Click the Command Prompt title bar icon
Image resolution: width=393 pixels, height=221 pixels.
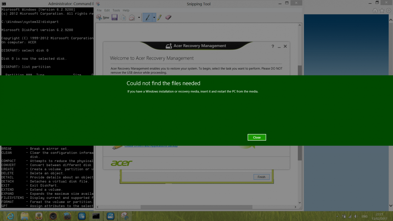[4, 4]
